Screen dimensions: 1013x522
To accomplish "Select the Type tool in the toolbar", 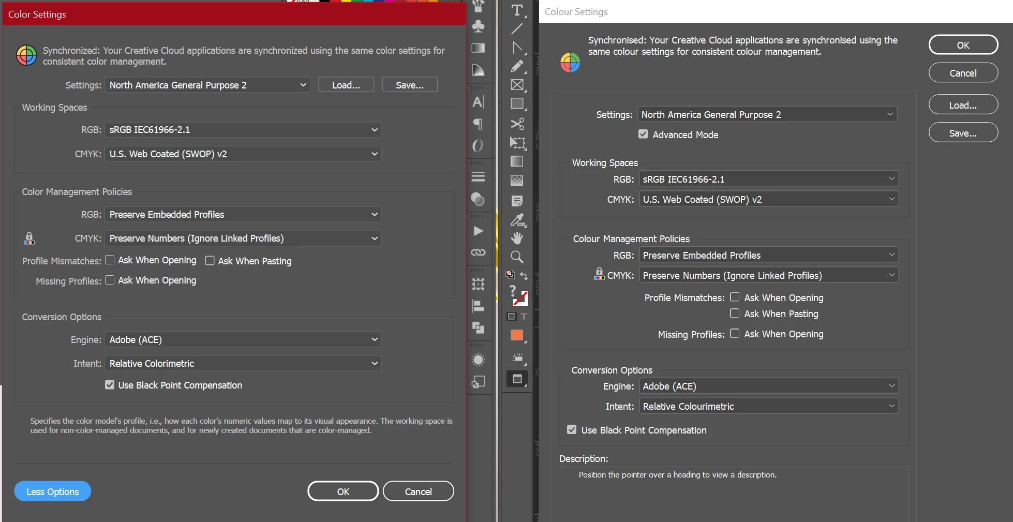I will (517, 10).
